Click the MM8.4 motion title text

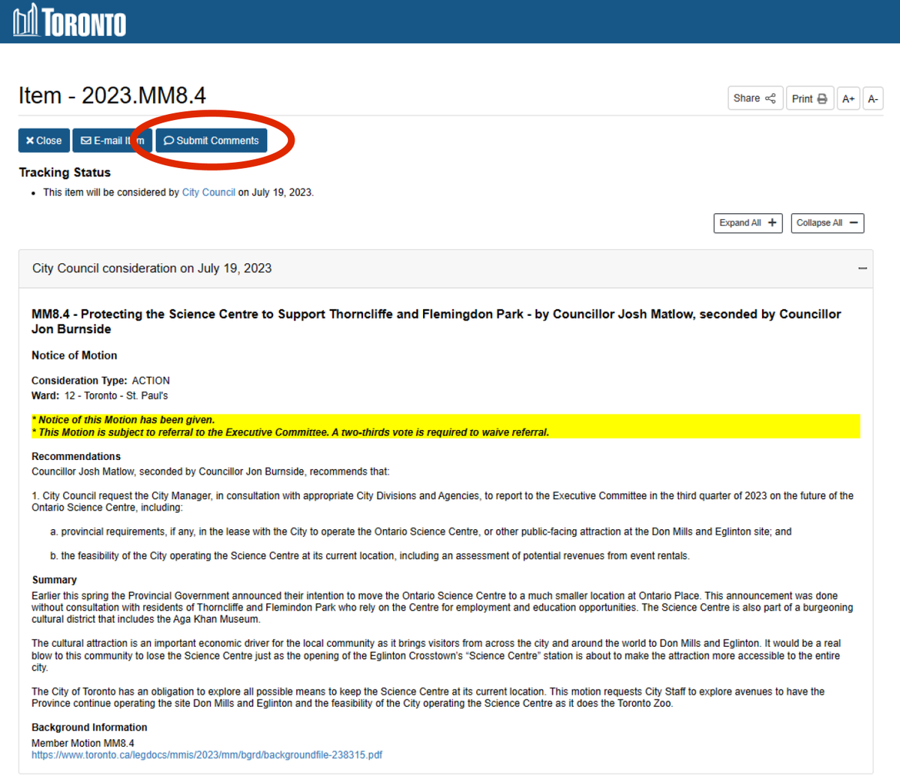[436, 321]
